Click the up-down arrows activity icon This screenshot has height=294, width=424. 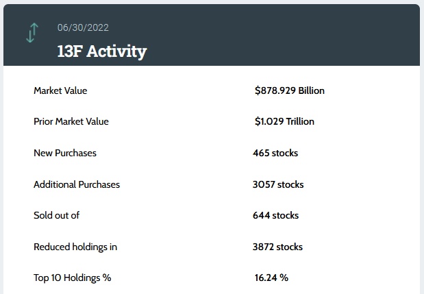click(32, 33)
